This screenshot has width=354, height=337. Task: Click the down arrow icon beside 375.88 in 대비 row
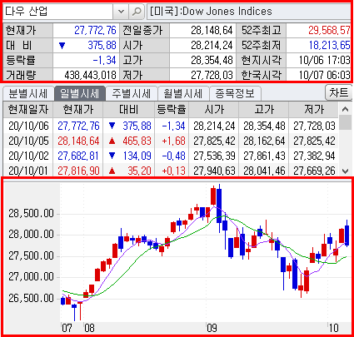62,46
